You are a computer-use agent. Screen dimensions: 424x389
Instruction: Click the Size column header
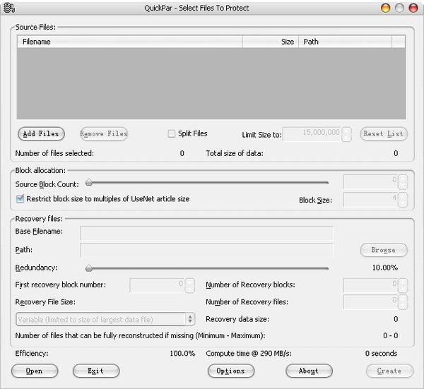click(x=271, y=42)
